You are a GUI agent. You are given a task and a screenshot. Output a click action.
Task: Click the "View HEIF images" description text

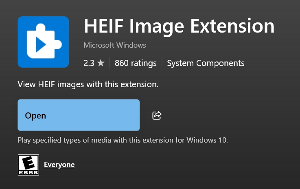tap(88, 85)
